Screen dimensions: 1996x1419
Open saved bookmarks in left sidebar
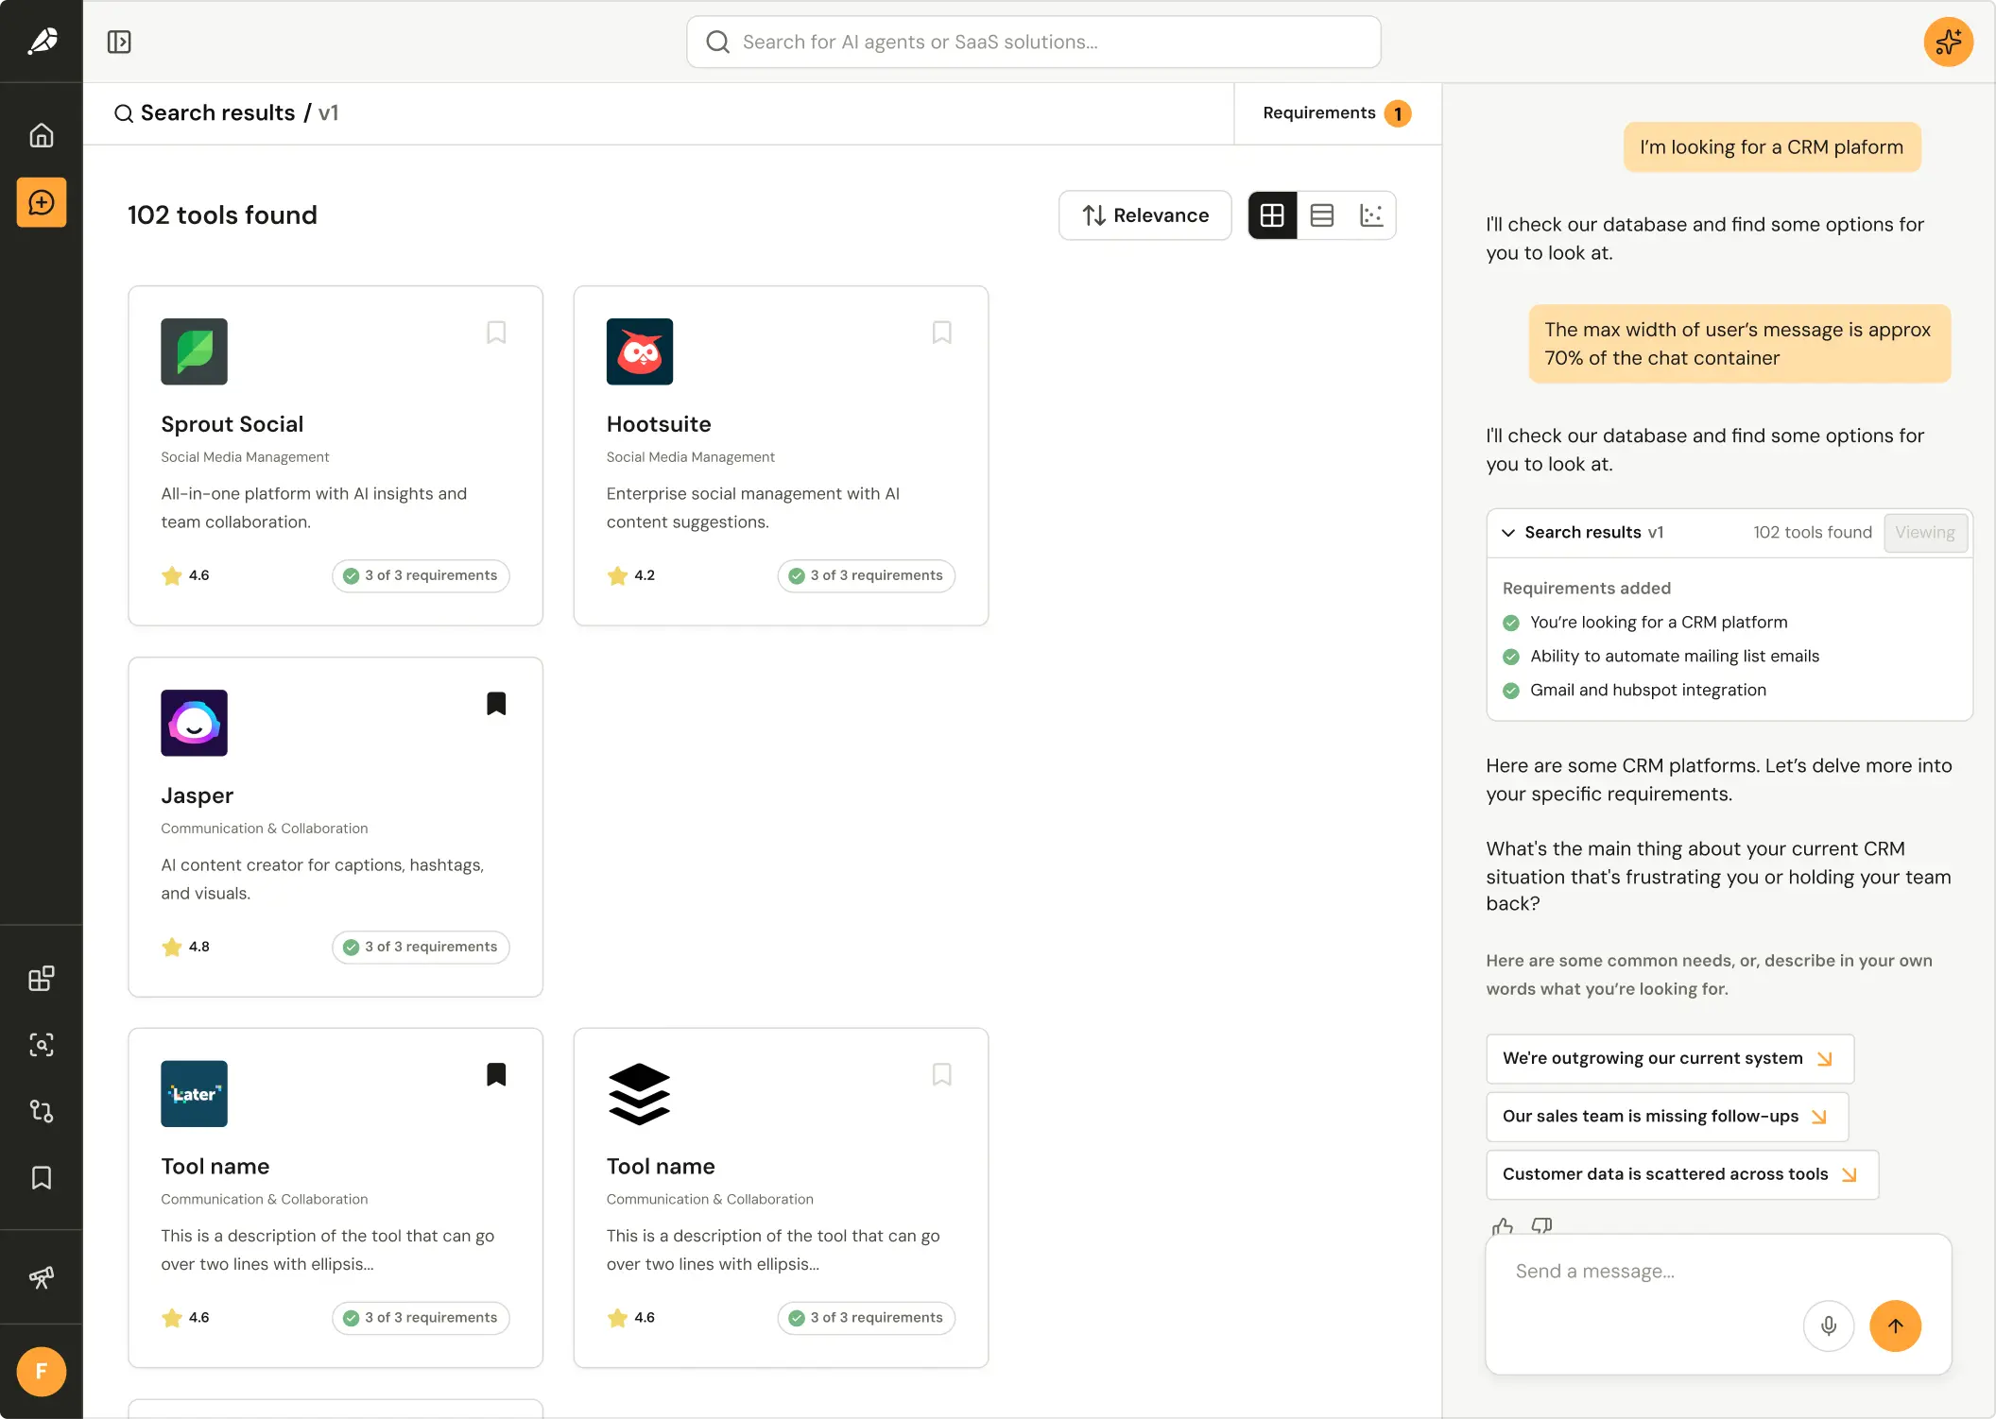(41, 1177)
